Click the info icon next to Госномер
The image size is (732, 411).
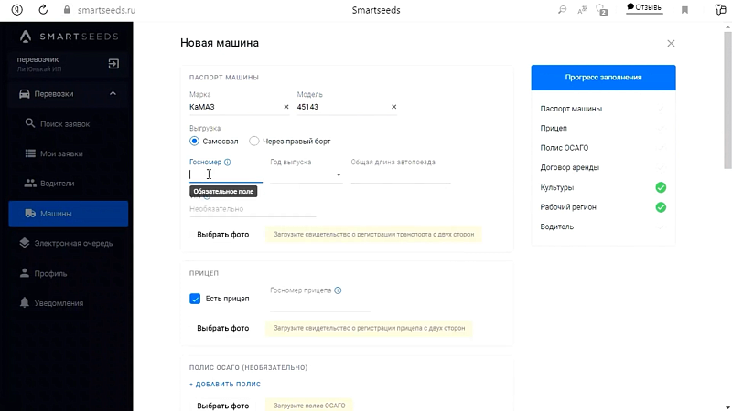(227, 163)
